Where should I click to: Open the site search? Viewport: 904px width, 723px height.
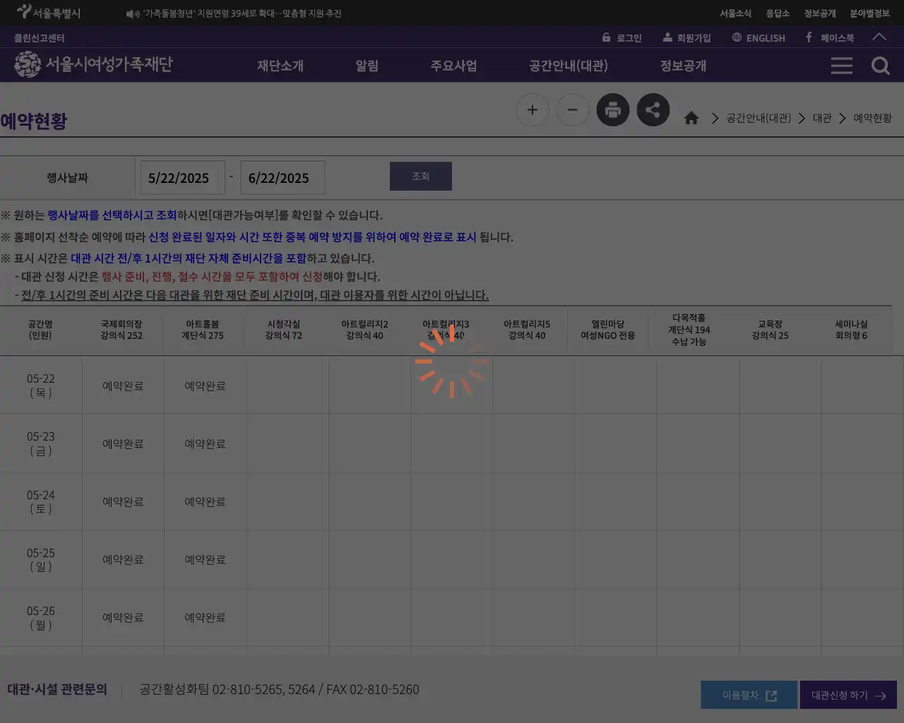[880, 65]
